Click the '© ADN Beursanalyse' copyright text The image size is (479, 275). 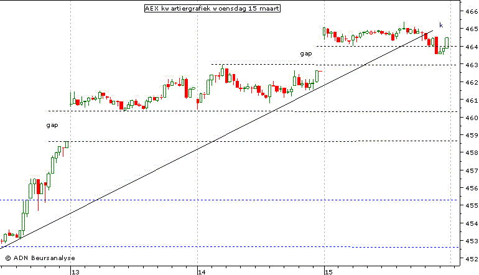(x=40, y=258)
